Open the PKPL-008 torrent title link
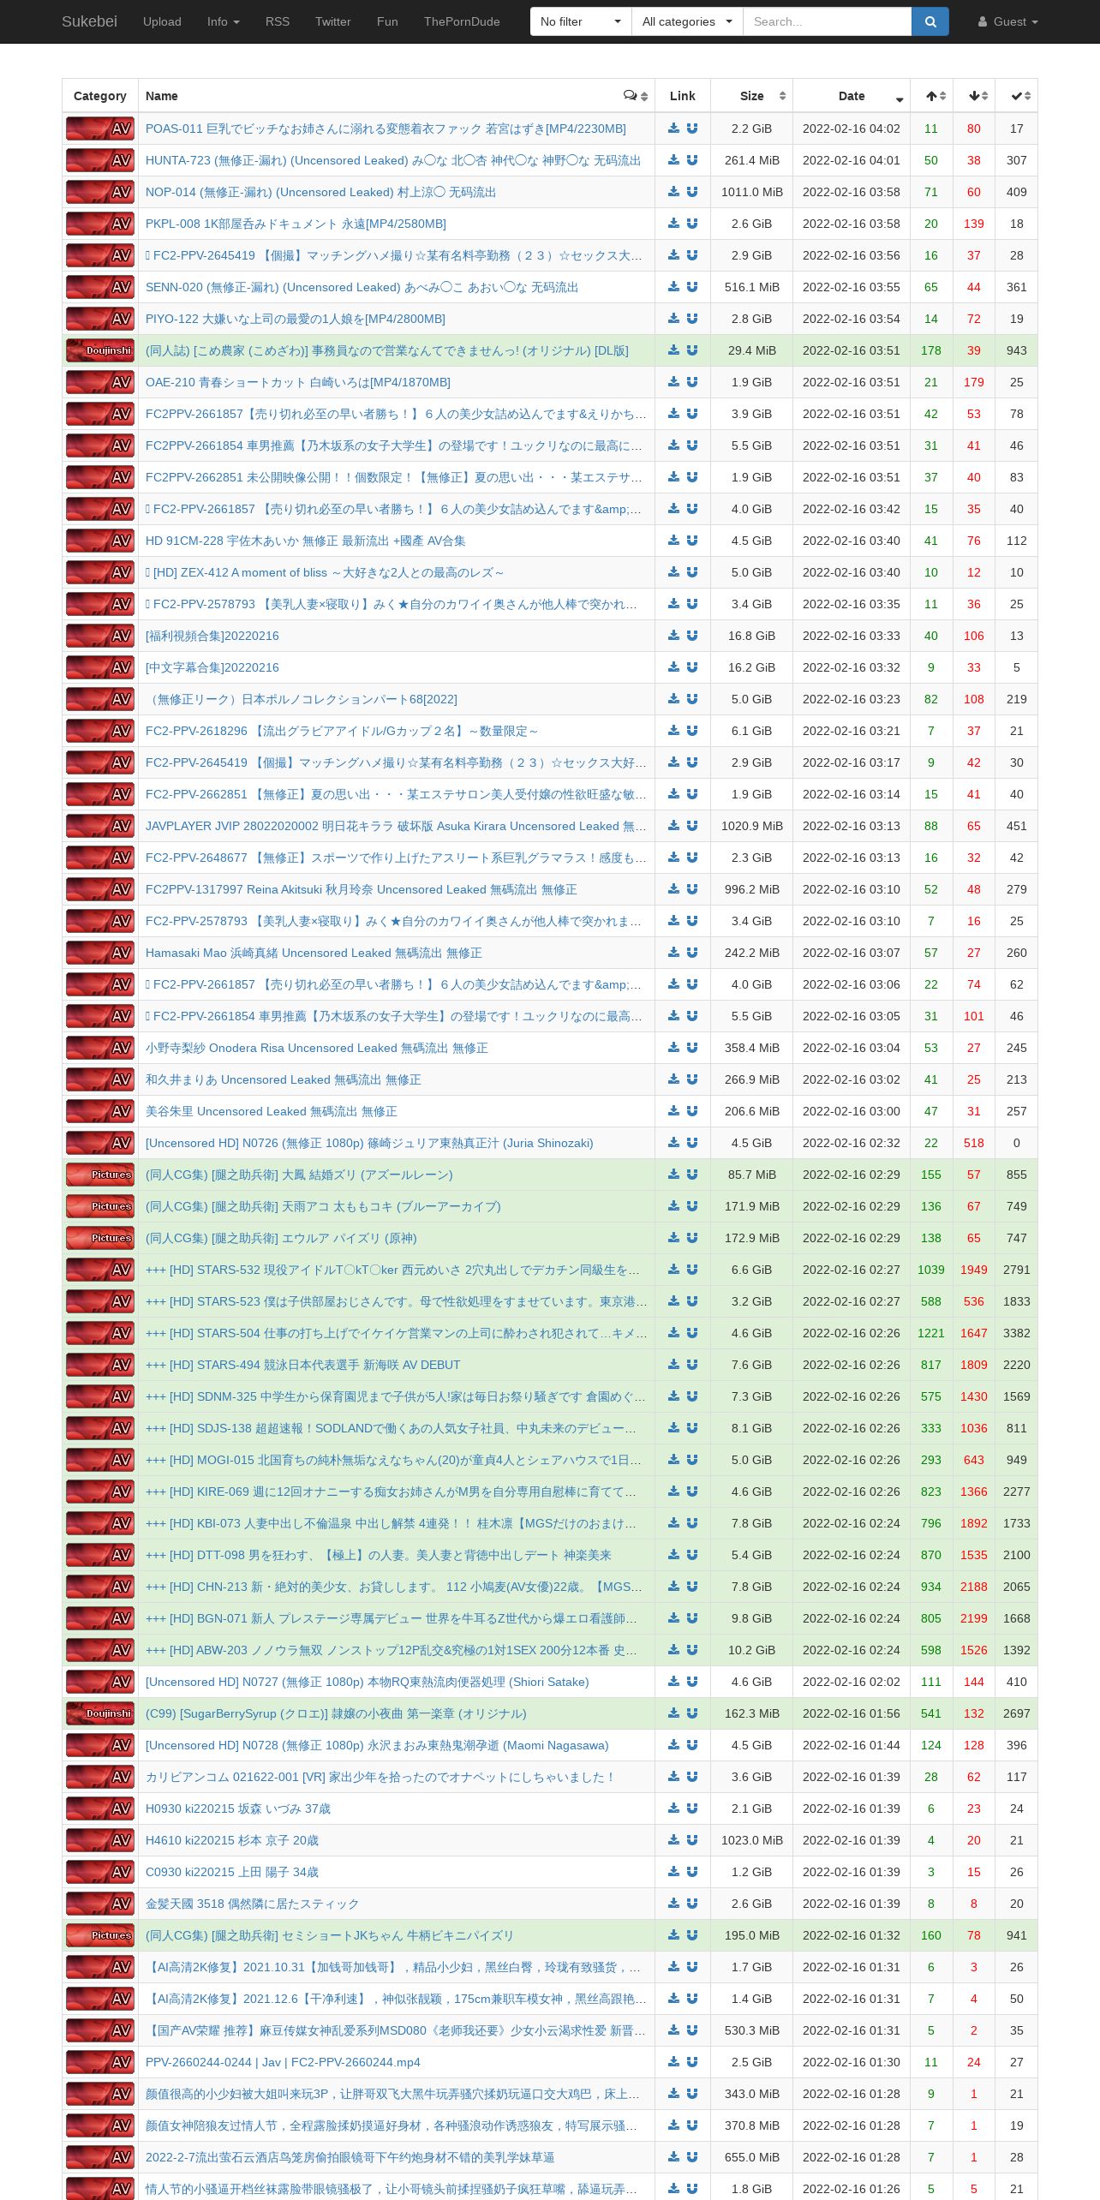The height and width of the screenshot is (2200, 1100). [x=296, y=224]
